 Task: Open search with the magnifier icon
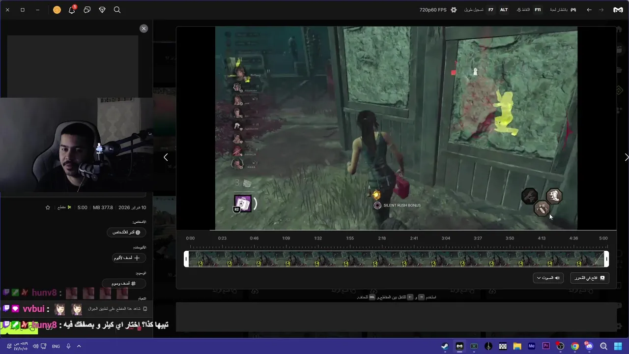(117, 10)
